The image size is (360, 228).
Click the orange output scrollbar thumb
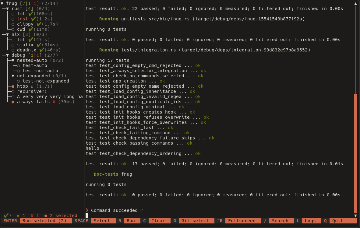(356, 153)
